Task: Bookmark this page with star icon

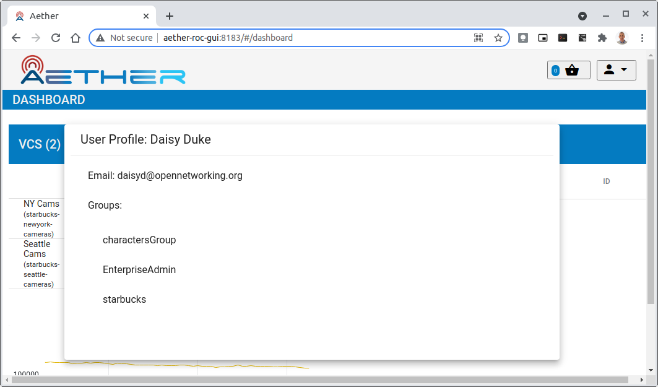Action: 498,38
